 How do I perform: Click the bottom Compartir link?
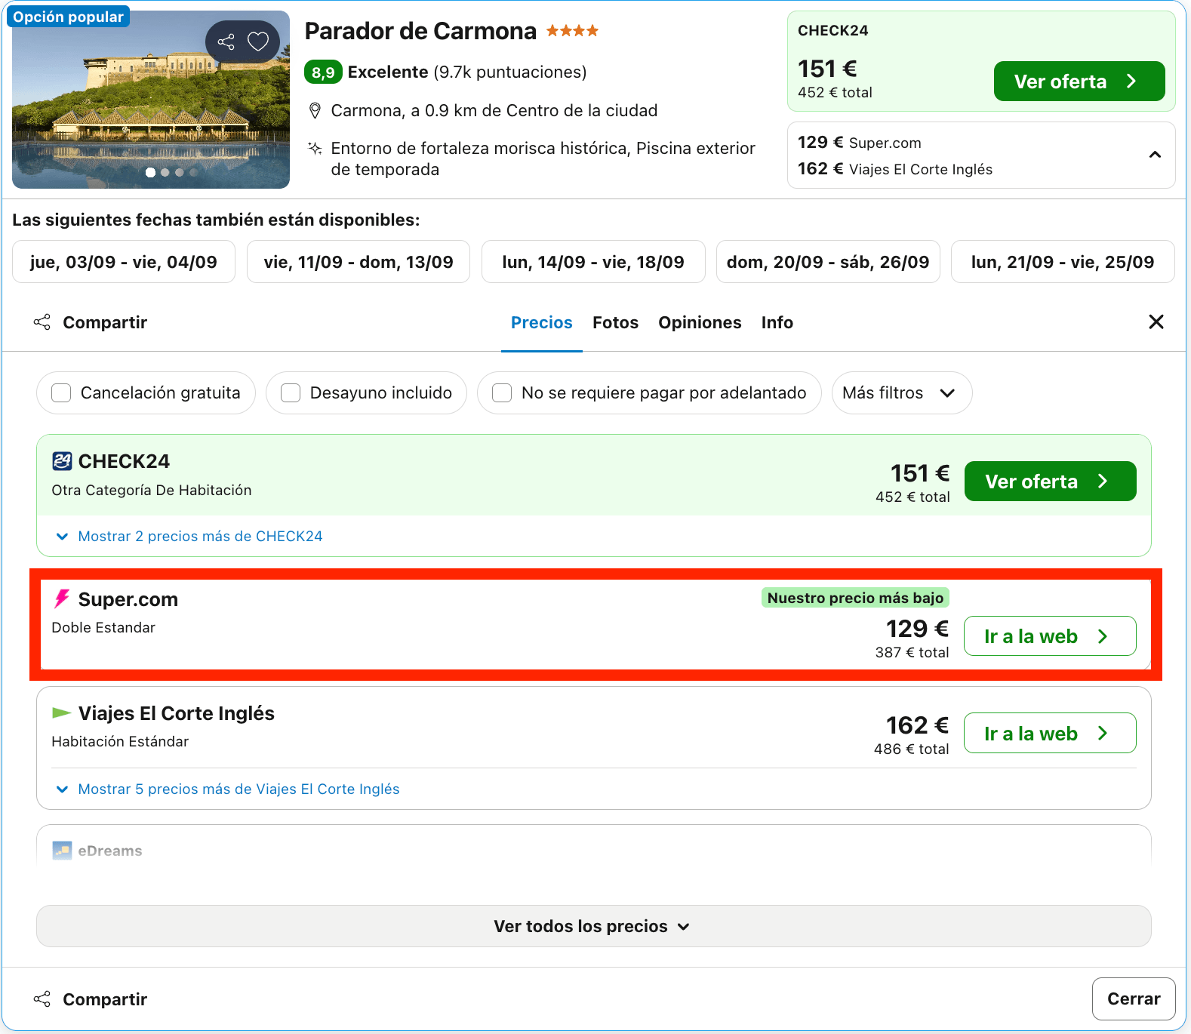105,1000
